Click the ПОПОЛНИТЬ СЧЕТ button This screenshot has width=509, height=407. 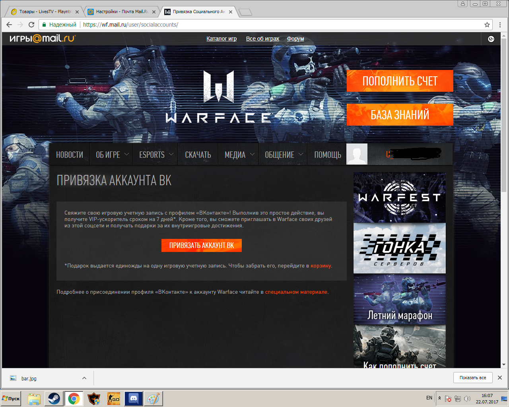click(x=400, y=81)
